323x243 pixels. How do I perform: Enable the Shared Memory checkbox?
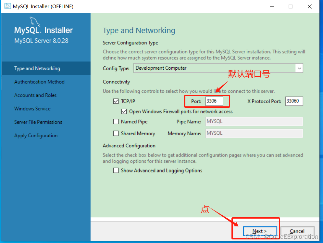click(116, 133)
